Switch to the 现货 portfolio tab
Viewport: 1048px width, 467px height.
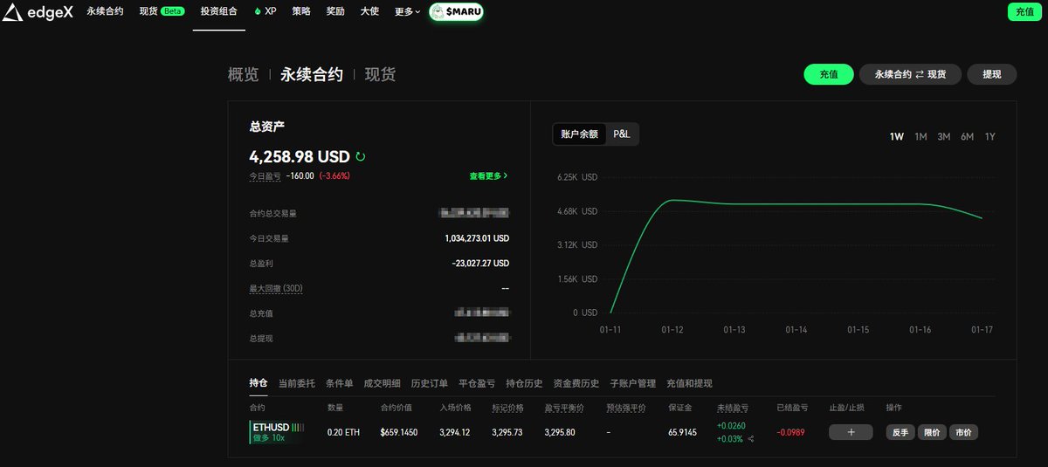pos(380,75)
